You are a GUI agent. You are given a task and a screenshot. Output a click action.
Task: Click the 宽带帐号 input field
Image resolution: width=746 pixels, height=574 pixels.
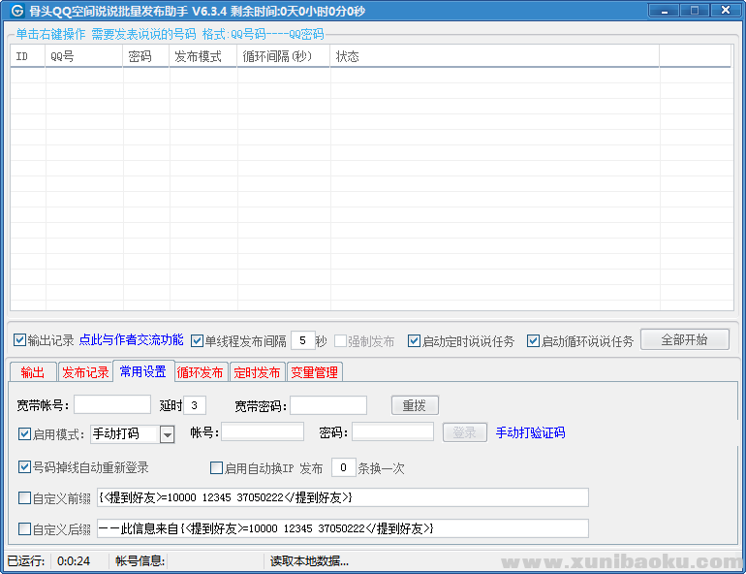pyautogui.click(x=112, y=405)
